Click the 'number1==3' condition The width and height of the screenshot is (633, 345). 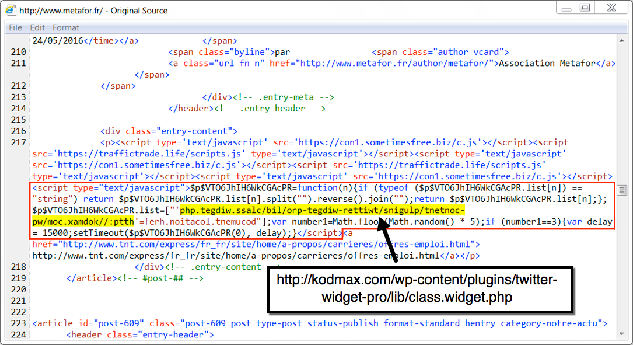pos(531,222)
